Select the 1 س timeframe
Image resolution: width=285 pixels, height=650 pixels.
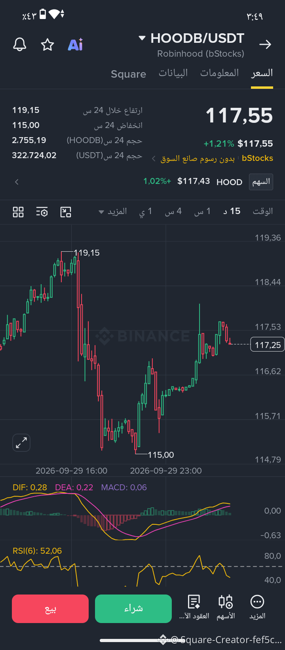pos(202,211)
